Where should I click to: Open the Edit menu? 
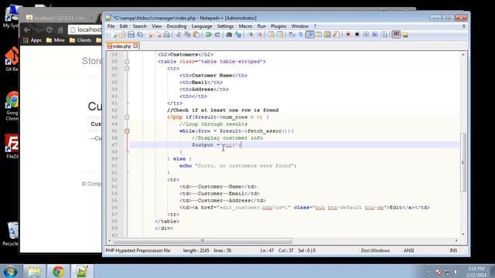point(124,26)
